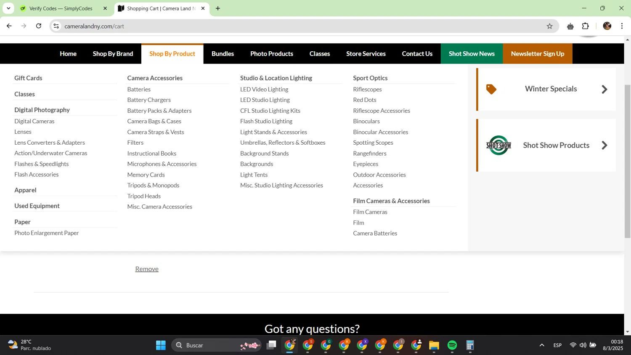
Task: Open Photo Enlargement Paper link
Action: [x=47, y=233]
